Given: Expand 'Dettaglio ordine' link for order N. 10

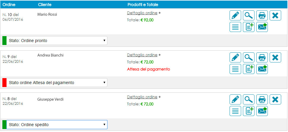Looking at the screenshot, I should click(x=142, y=13).
